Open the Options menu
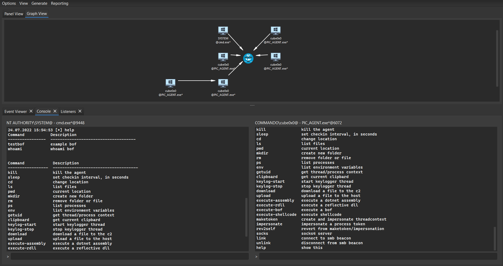The height and width of the screenshot is (266, 503). coord(9,3)
